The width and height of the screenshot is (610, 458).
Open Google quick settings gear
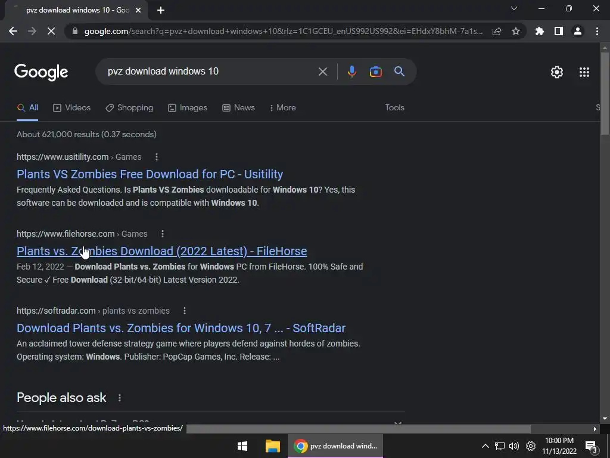coord(557,72)
